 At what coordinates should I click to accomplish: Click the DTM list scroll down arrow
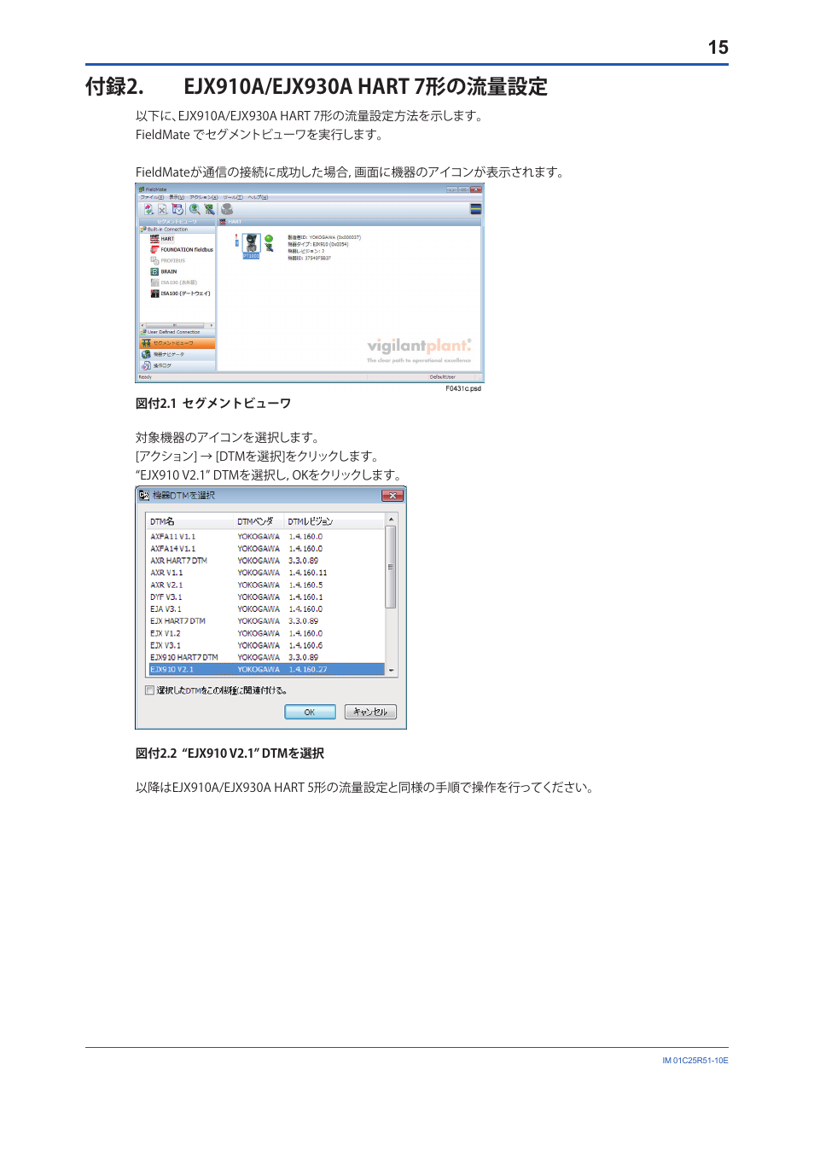(391, 671)
